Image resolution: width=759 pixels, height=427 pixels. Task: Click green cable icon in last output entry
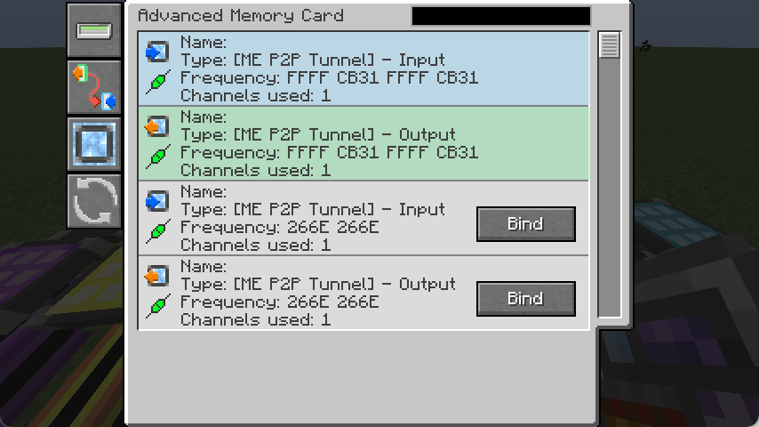158,305
